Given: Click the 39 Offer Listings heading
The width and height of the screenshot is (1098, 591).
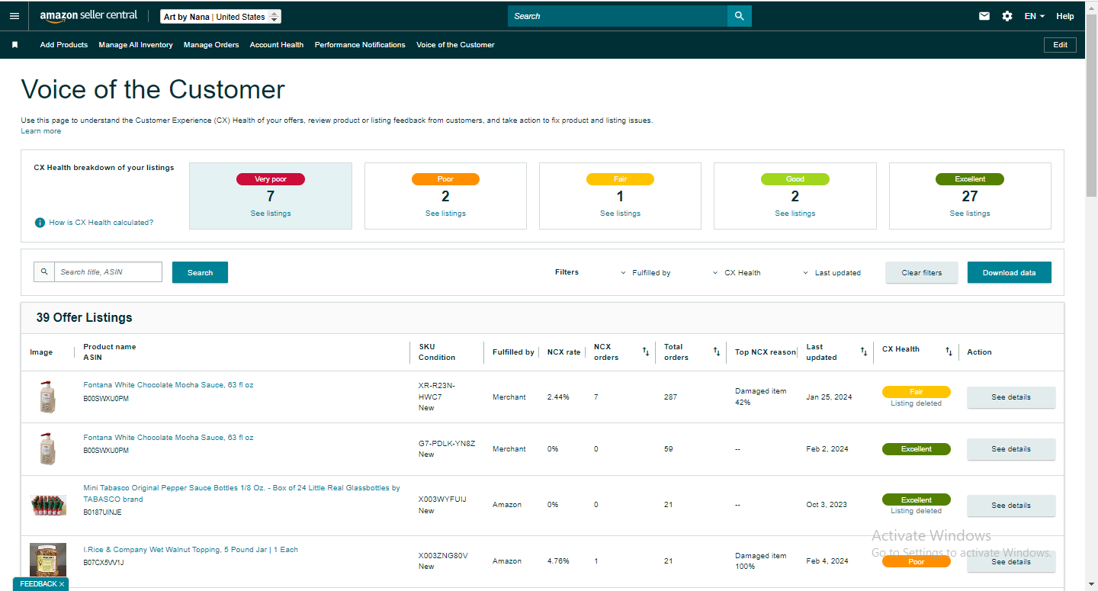Looking at the screenshot, I should (x=84, y=318).
